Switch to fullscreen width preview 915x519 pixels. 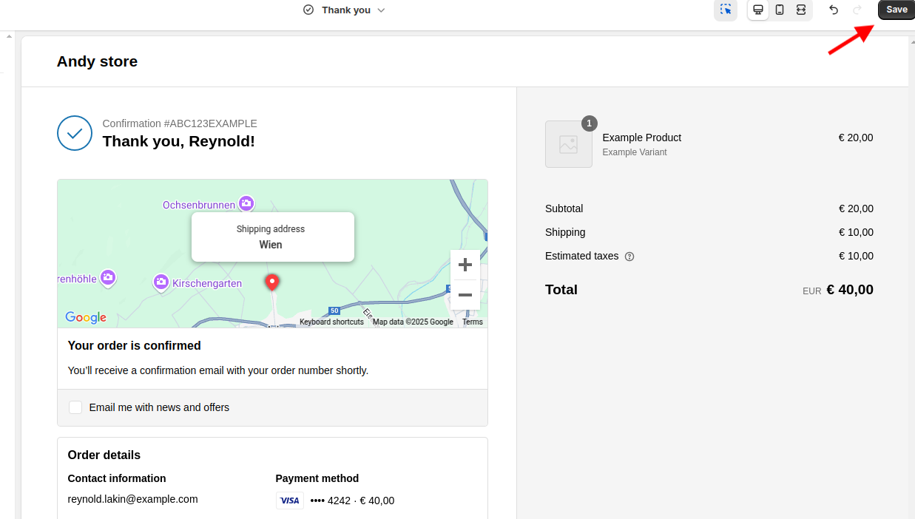[x=801, y=10]
